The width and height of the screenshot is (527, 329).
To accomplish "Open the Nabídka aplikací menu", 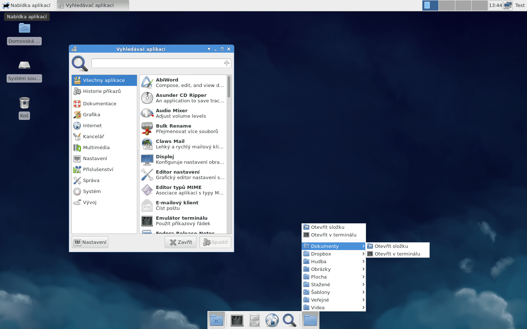I will (27, 5).
